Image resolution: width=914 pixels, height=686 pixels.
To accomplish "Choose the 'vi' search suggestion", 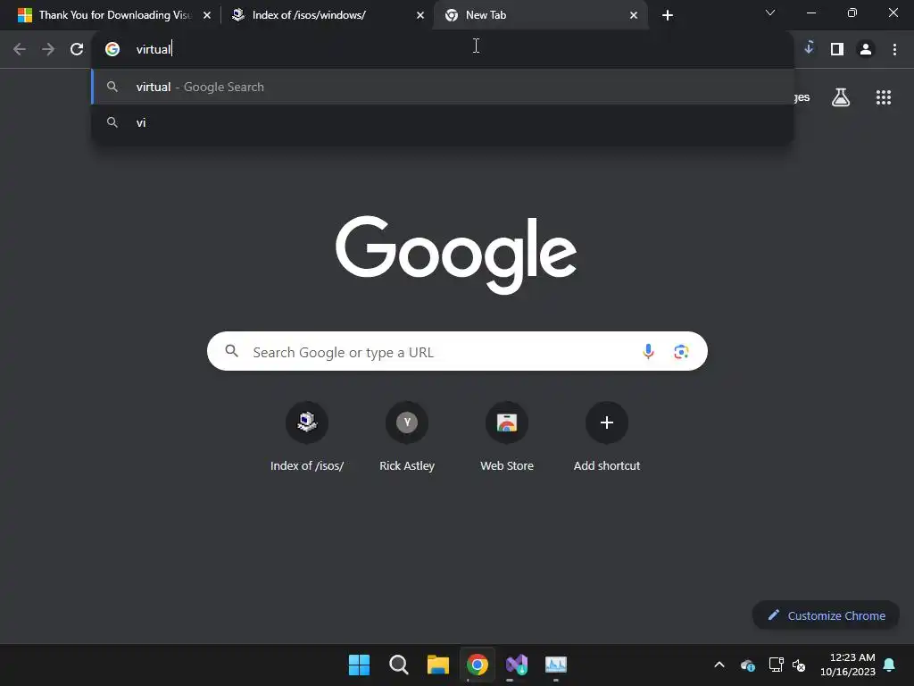I will [443, 122].
